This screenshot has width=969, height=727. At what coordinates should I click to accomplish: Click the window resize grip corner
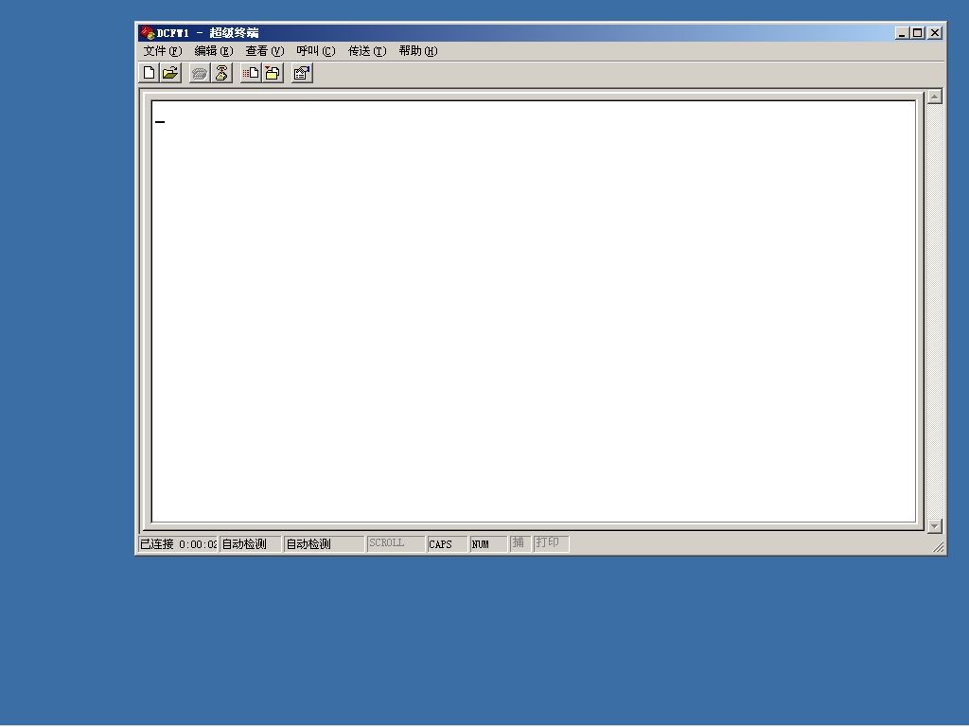938,546
